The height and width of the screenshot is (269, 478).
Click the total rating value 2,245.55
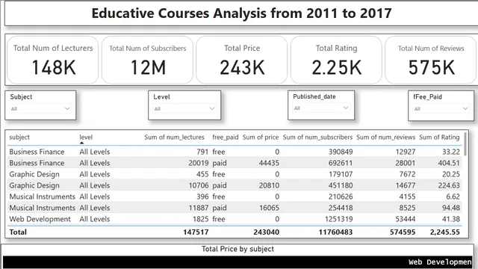(x=445, y=232)
